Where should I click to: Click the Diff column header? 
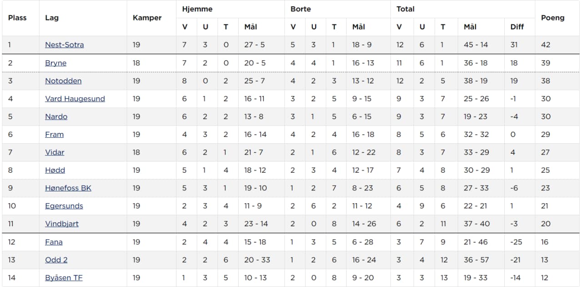tap(517, 27)
